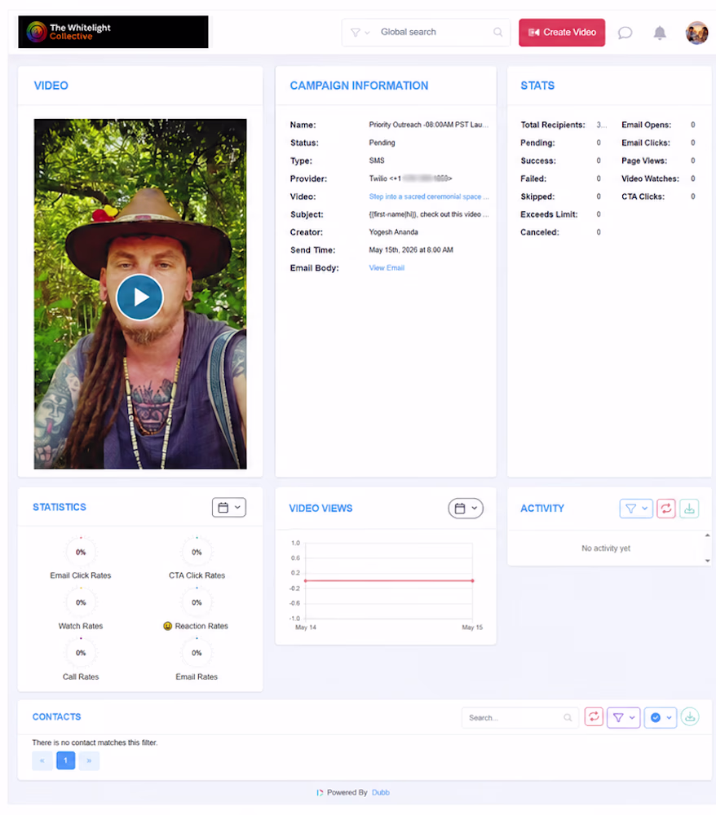Click the Watch Rates gauge
This screenshot has height=815, width=716.
pyautogui.click(x=81, y=602)
